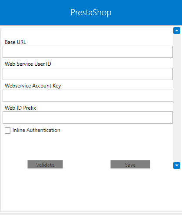The height and width of the screenshot is (215, 182).
Task: Click the Save button
Action: pos(130,165)
